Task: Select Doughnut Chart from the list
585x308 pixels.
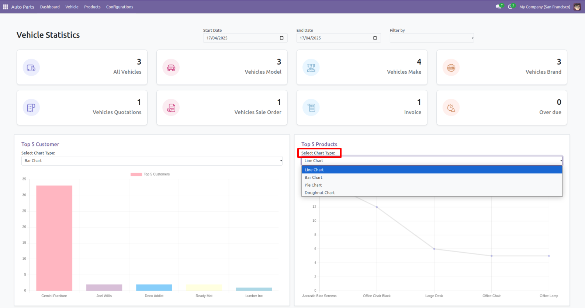Action: (320, 193)
